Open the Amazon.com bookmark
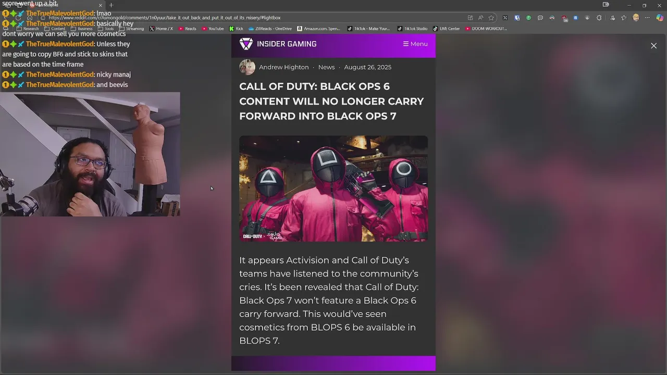The height and width of the screenshot is (375, 667). pos(319,29)
